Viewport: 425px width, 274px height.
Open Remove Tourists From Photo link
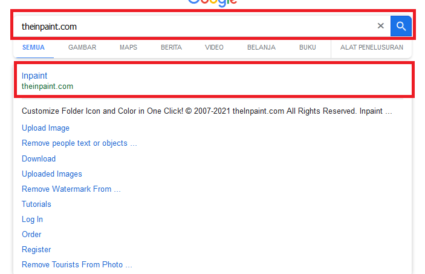pos(77,264)
